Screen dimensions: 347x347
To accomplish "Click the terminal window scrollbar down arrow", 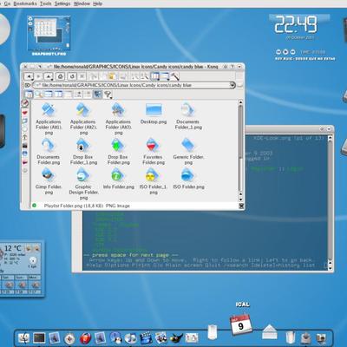I will point(330,268).
